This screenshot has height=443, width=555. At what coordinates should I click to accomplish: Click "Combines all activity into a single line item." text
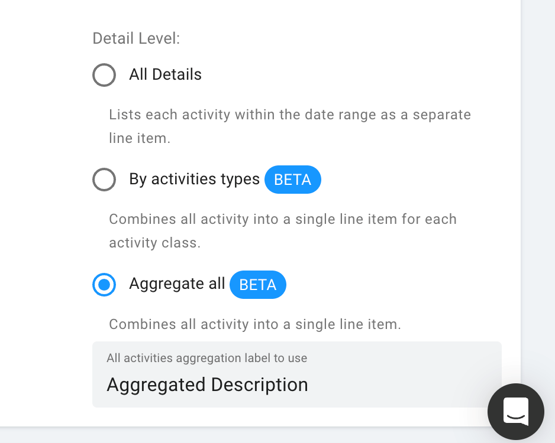point(255,324)
